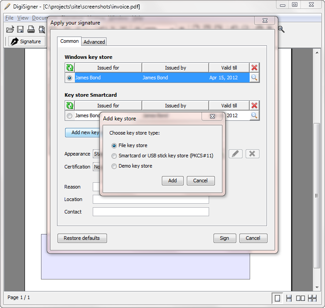The image size is (325, 308).
Task: Select James Bond Windows key store radio
Action: pos(70,78)
